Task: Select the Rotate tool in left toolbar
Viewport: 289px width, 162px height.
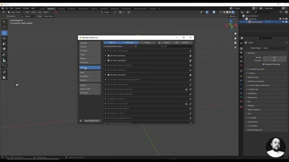Action: click(4, 38)
